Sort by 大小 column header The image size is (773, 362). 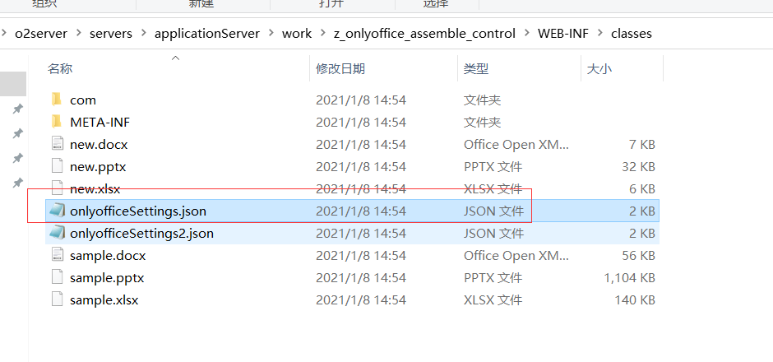pyautogui.click(x=599, y=69)
